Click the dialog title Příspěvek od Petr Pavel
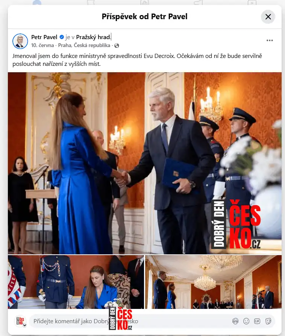 point(144,17)
